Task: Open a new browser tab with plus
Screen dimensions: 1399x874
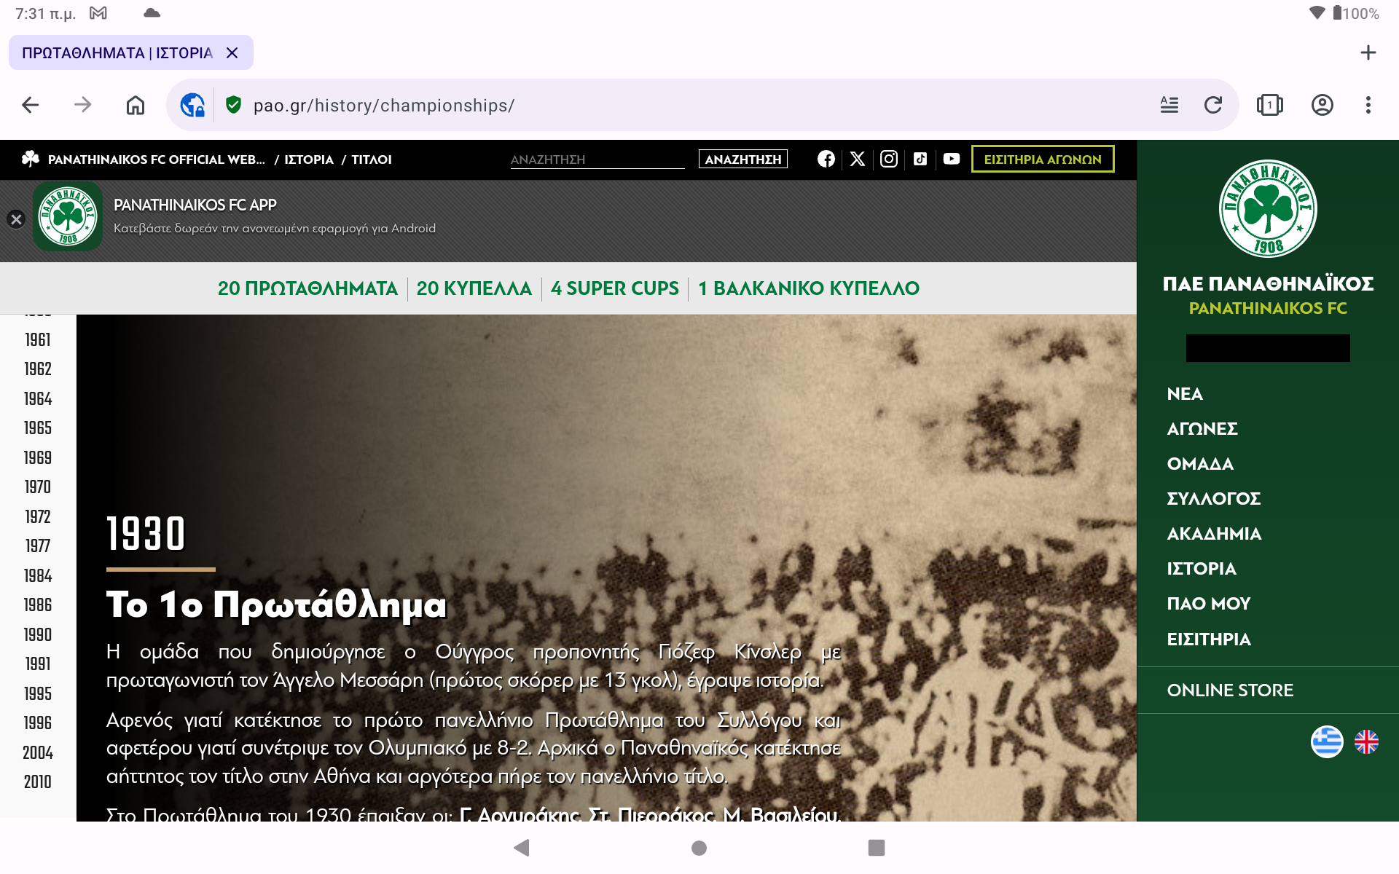Action: (1368, 52)
